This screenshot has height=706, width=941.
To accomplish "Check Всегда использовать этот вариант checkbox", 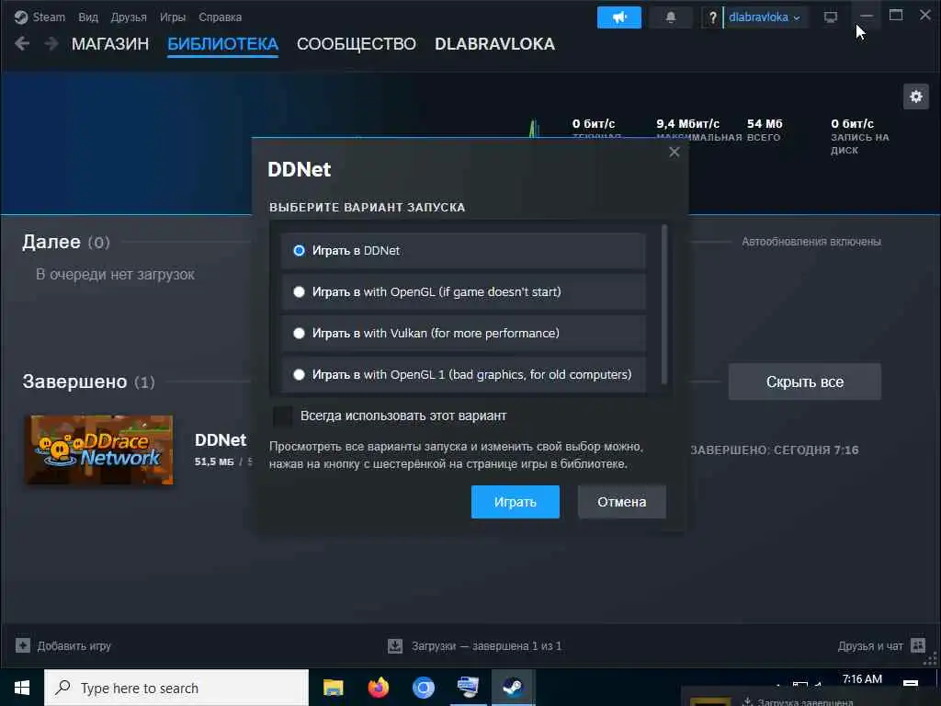I will [x=282, y=416].
